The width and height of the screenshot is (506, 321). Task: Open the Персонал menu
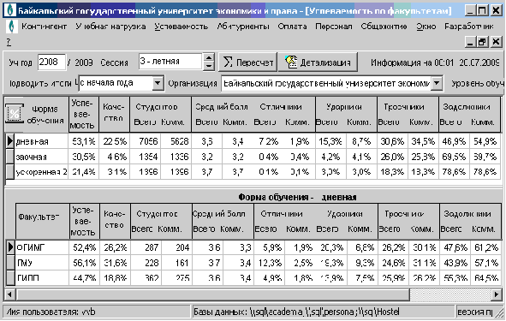tap(334, 27)
